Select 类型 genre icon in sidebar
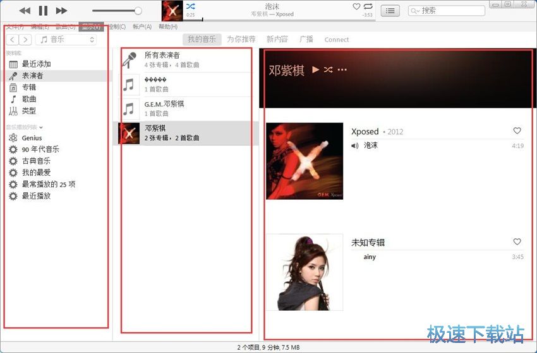Screen dimensions: 537x353 pyautogui.click(x=13, y=111)
